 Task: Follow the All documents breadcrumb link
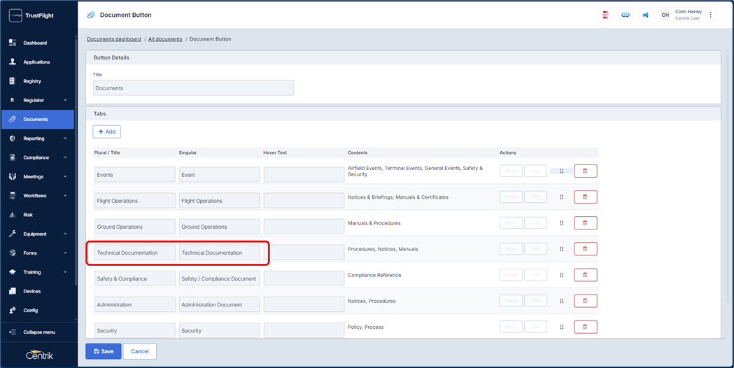pos(165,39)
